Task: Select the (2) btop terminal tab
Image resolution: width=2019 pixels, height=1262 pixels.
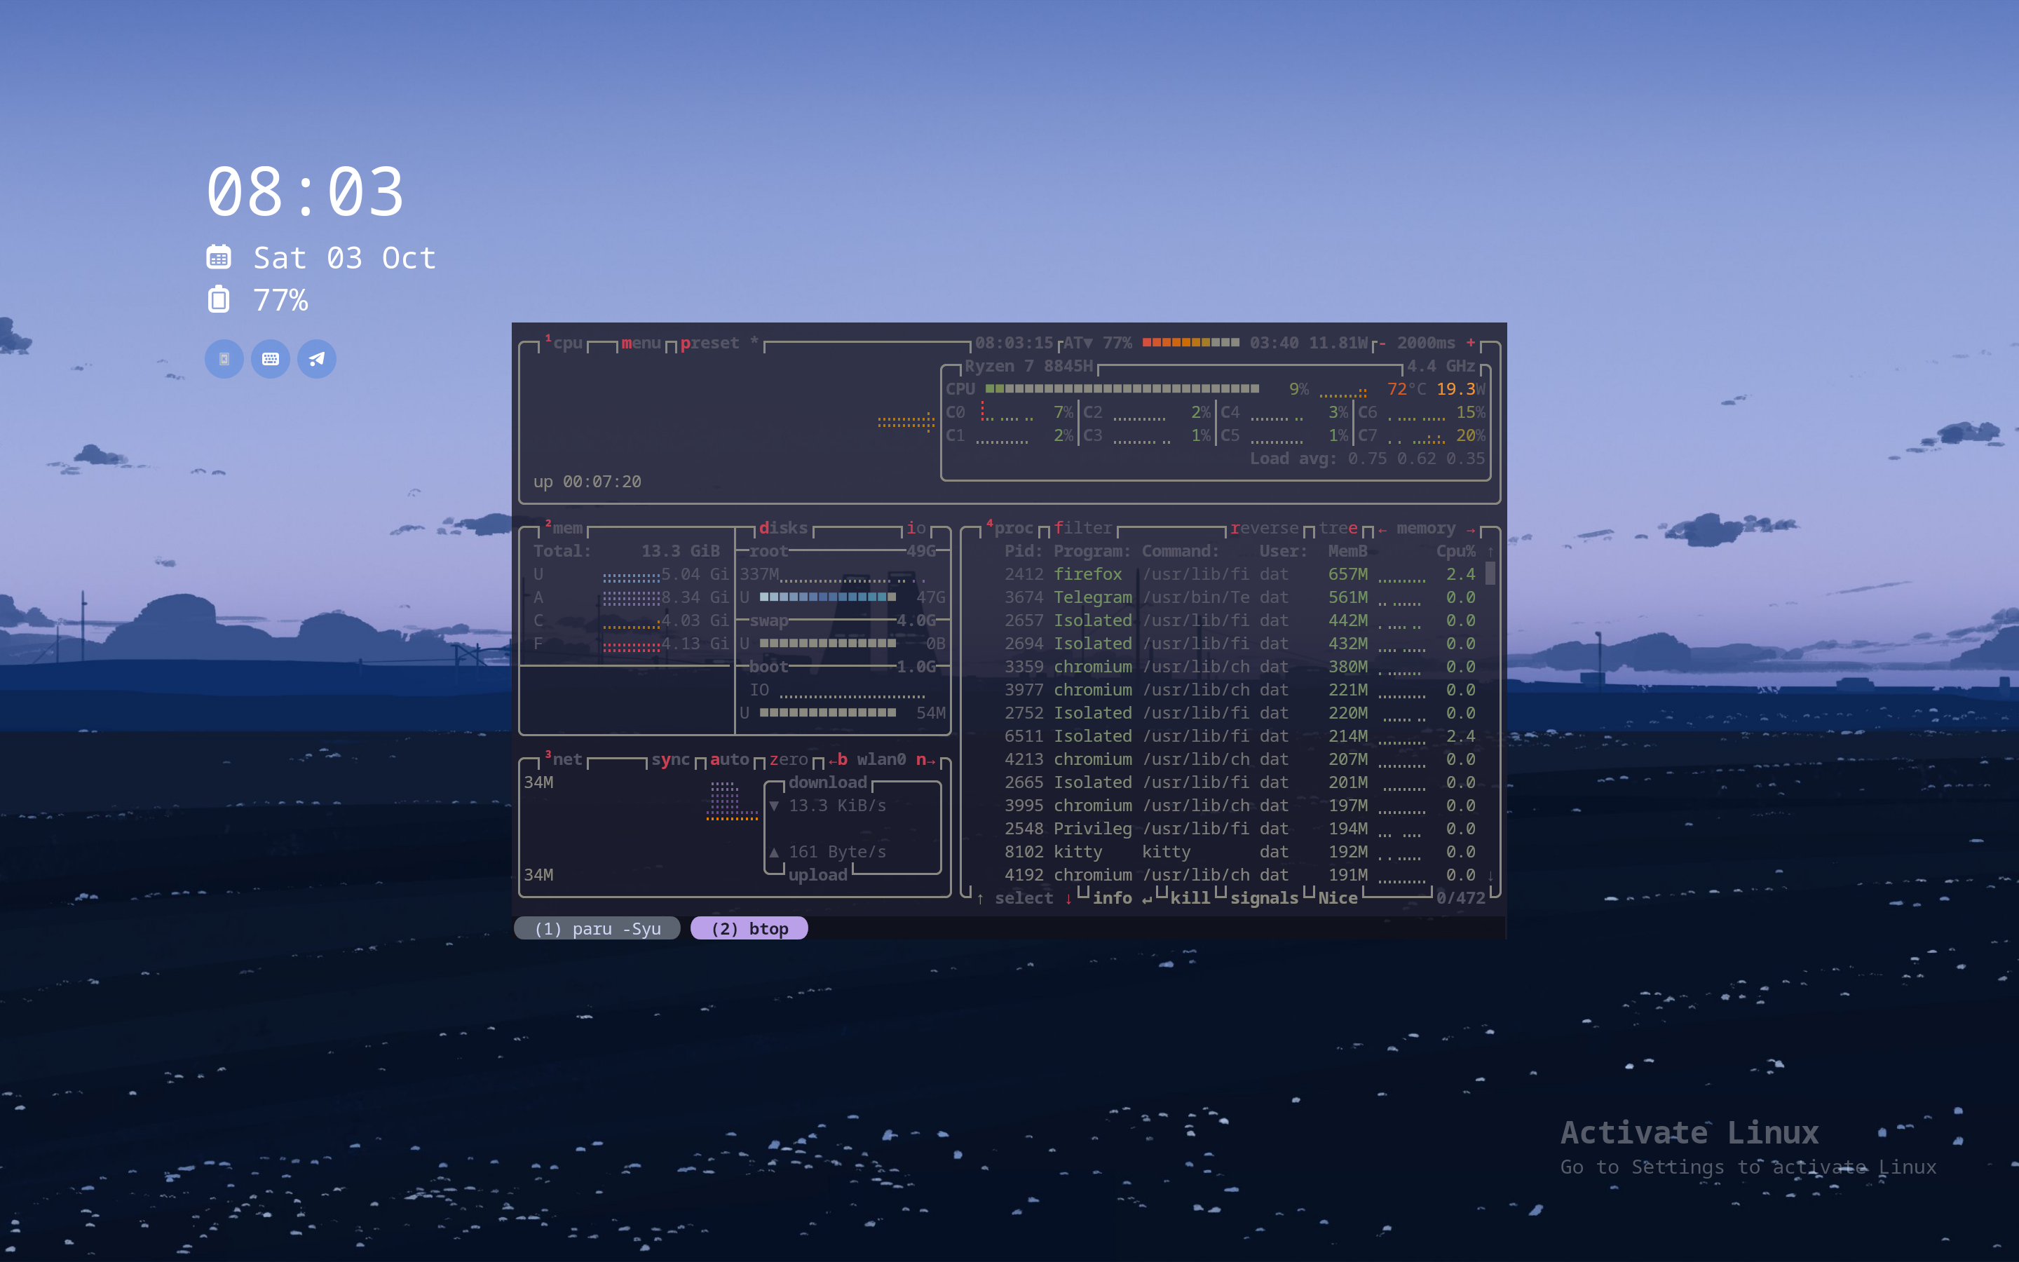Action: (749, 928)
